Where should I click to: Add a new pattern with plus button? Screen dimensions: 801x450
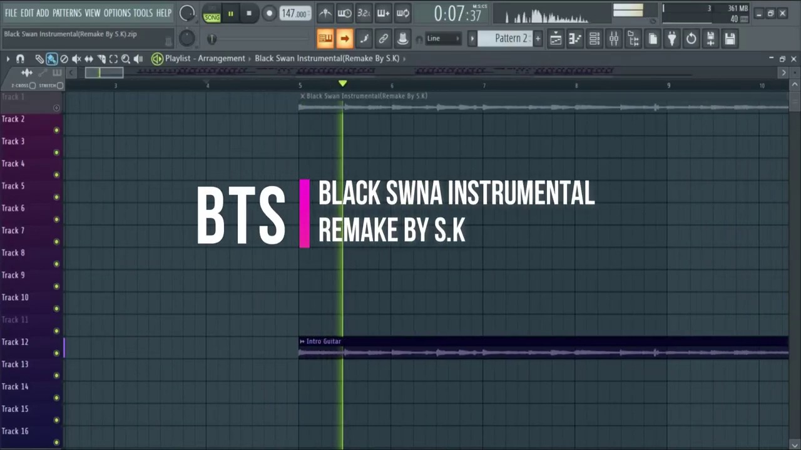point(537,39)
